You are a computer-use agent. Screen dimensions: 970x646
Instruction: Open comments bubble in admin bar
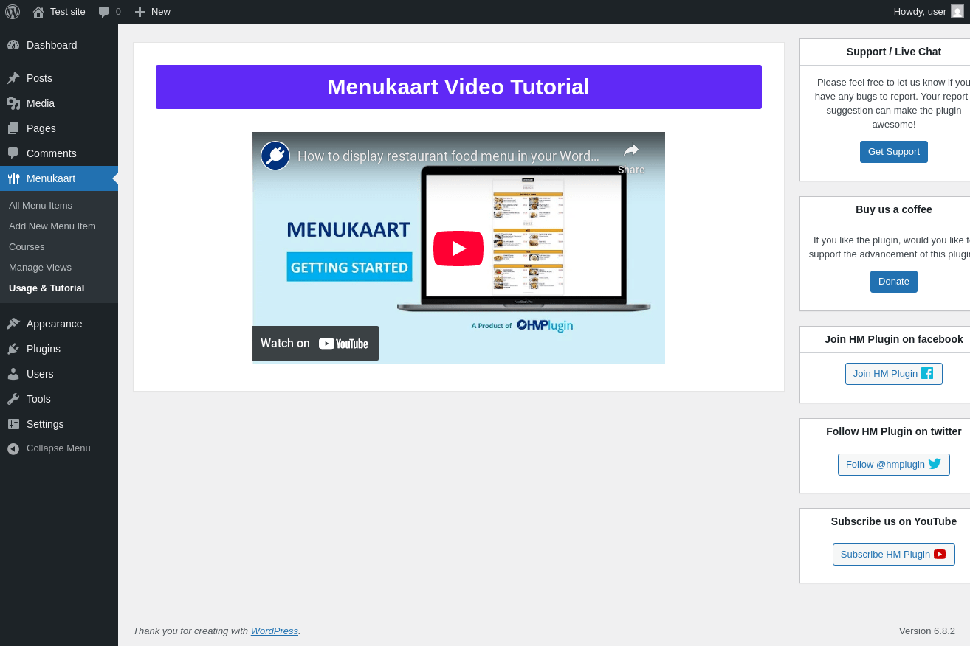click(109, 12)
